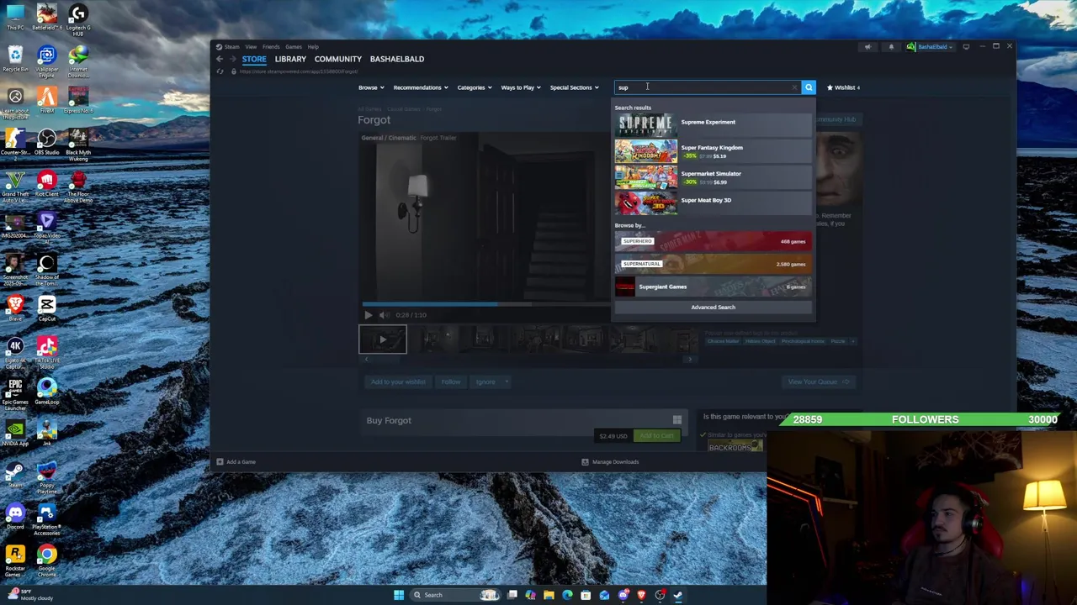Open the Friends menu
1077x605 pixels.
(x=271, y=47)
